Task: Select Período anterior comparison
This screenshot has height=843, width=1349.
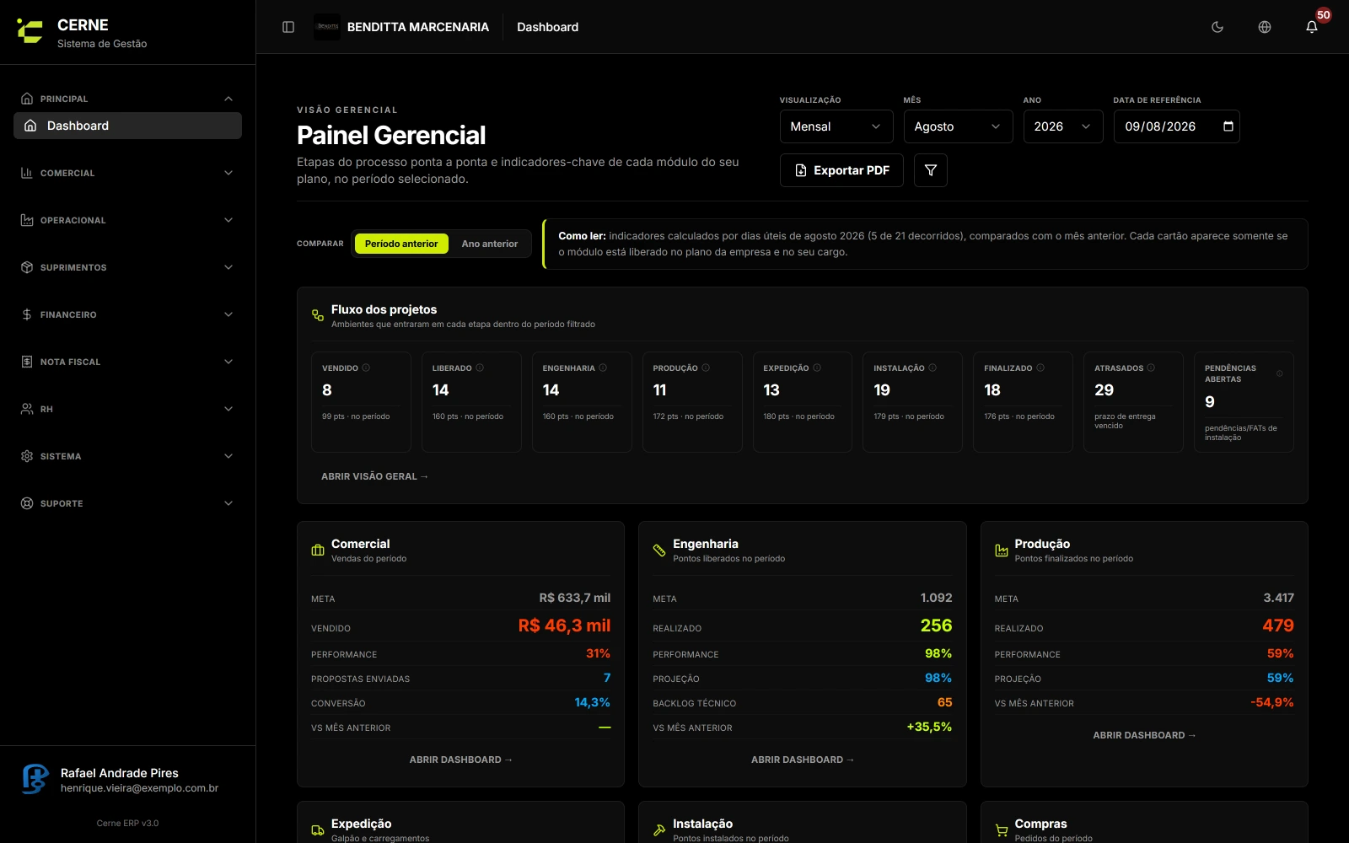Action: 401,244
